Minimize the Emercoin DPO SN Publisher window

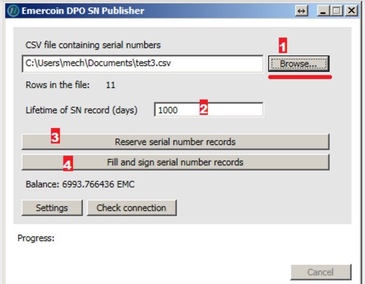(x=323, y=11)
